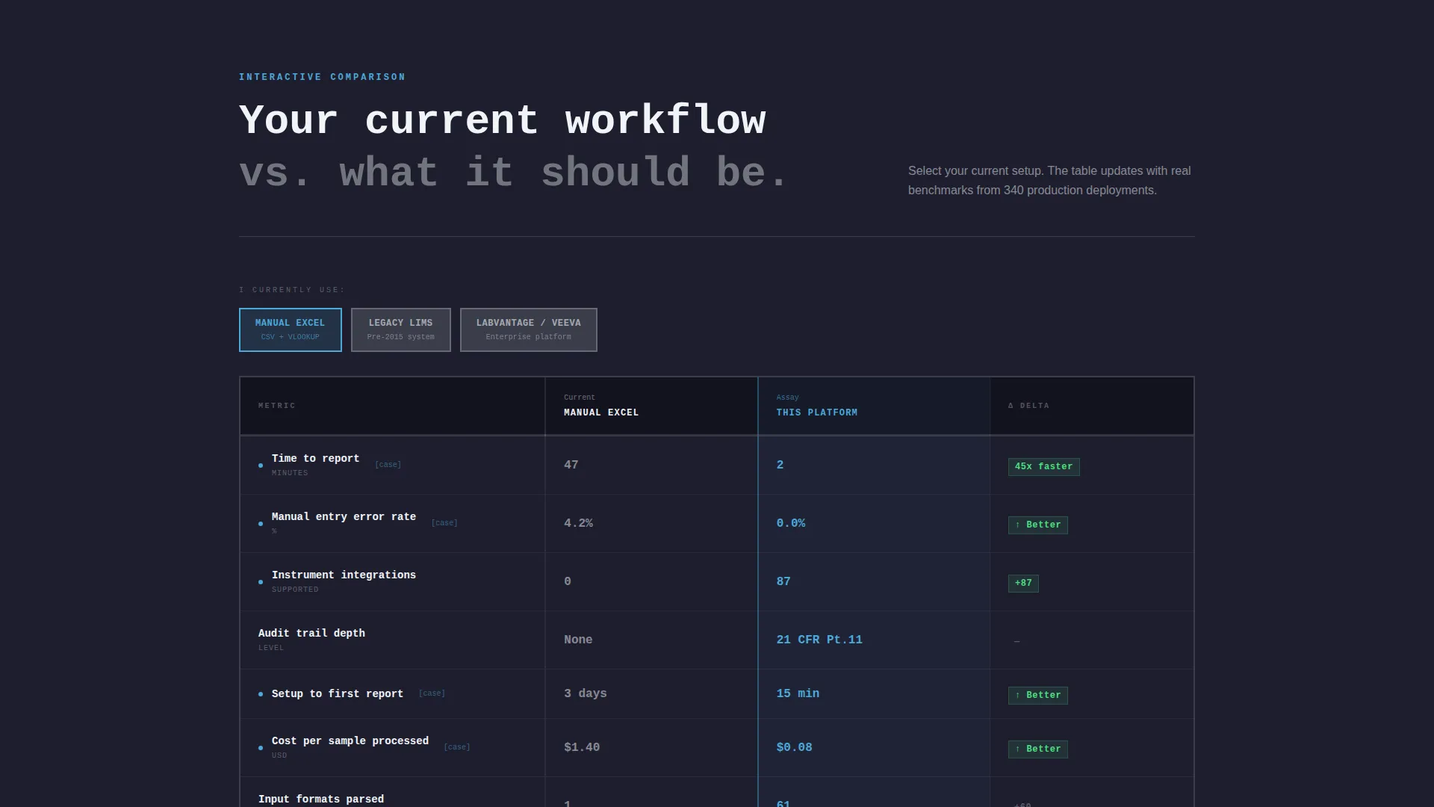Click the THIS PLATFORM column header
Viewport: 1434px width, 807px height.
tap(817, 412)
